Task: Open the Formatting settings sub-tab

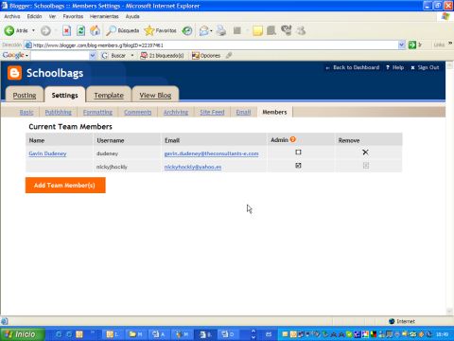Action: coord(97,112)
